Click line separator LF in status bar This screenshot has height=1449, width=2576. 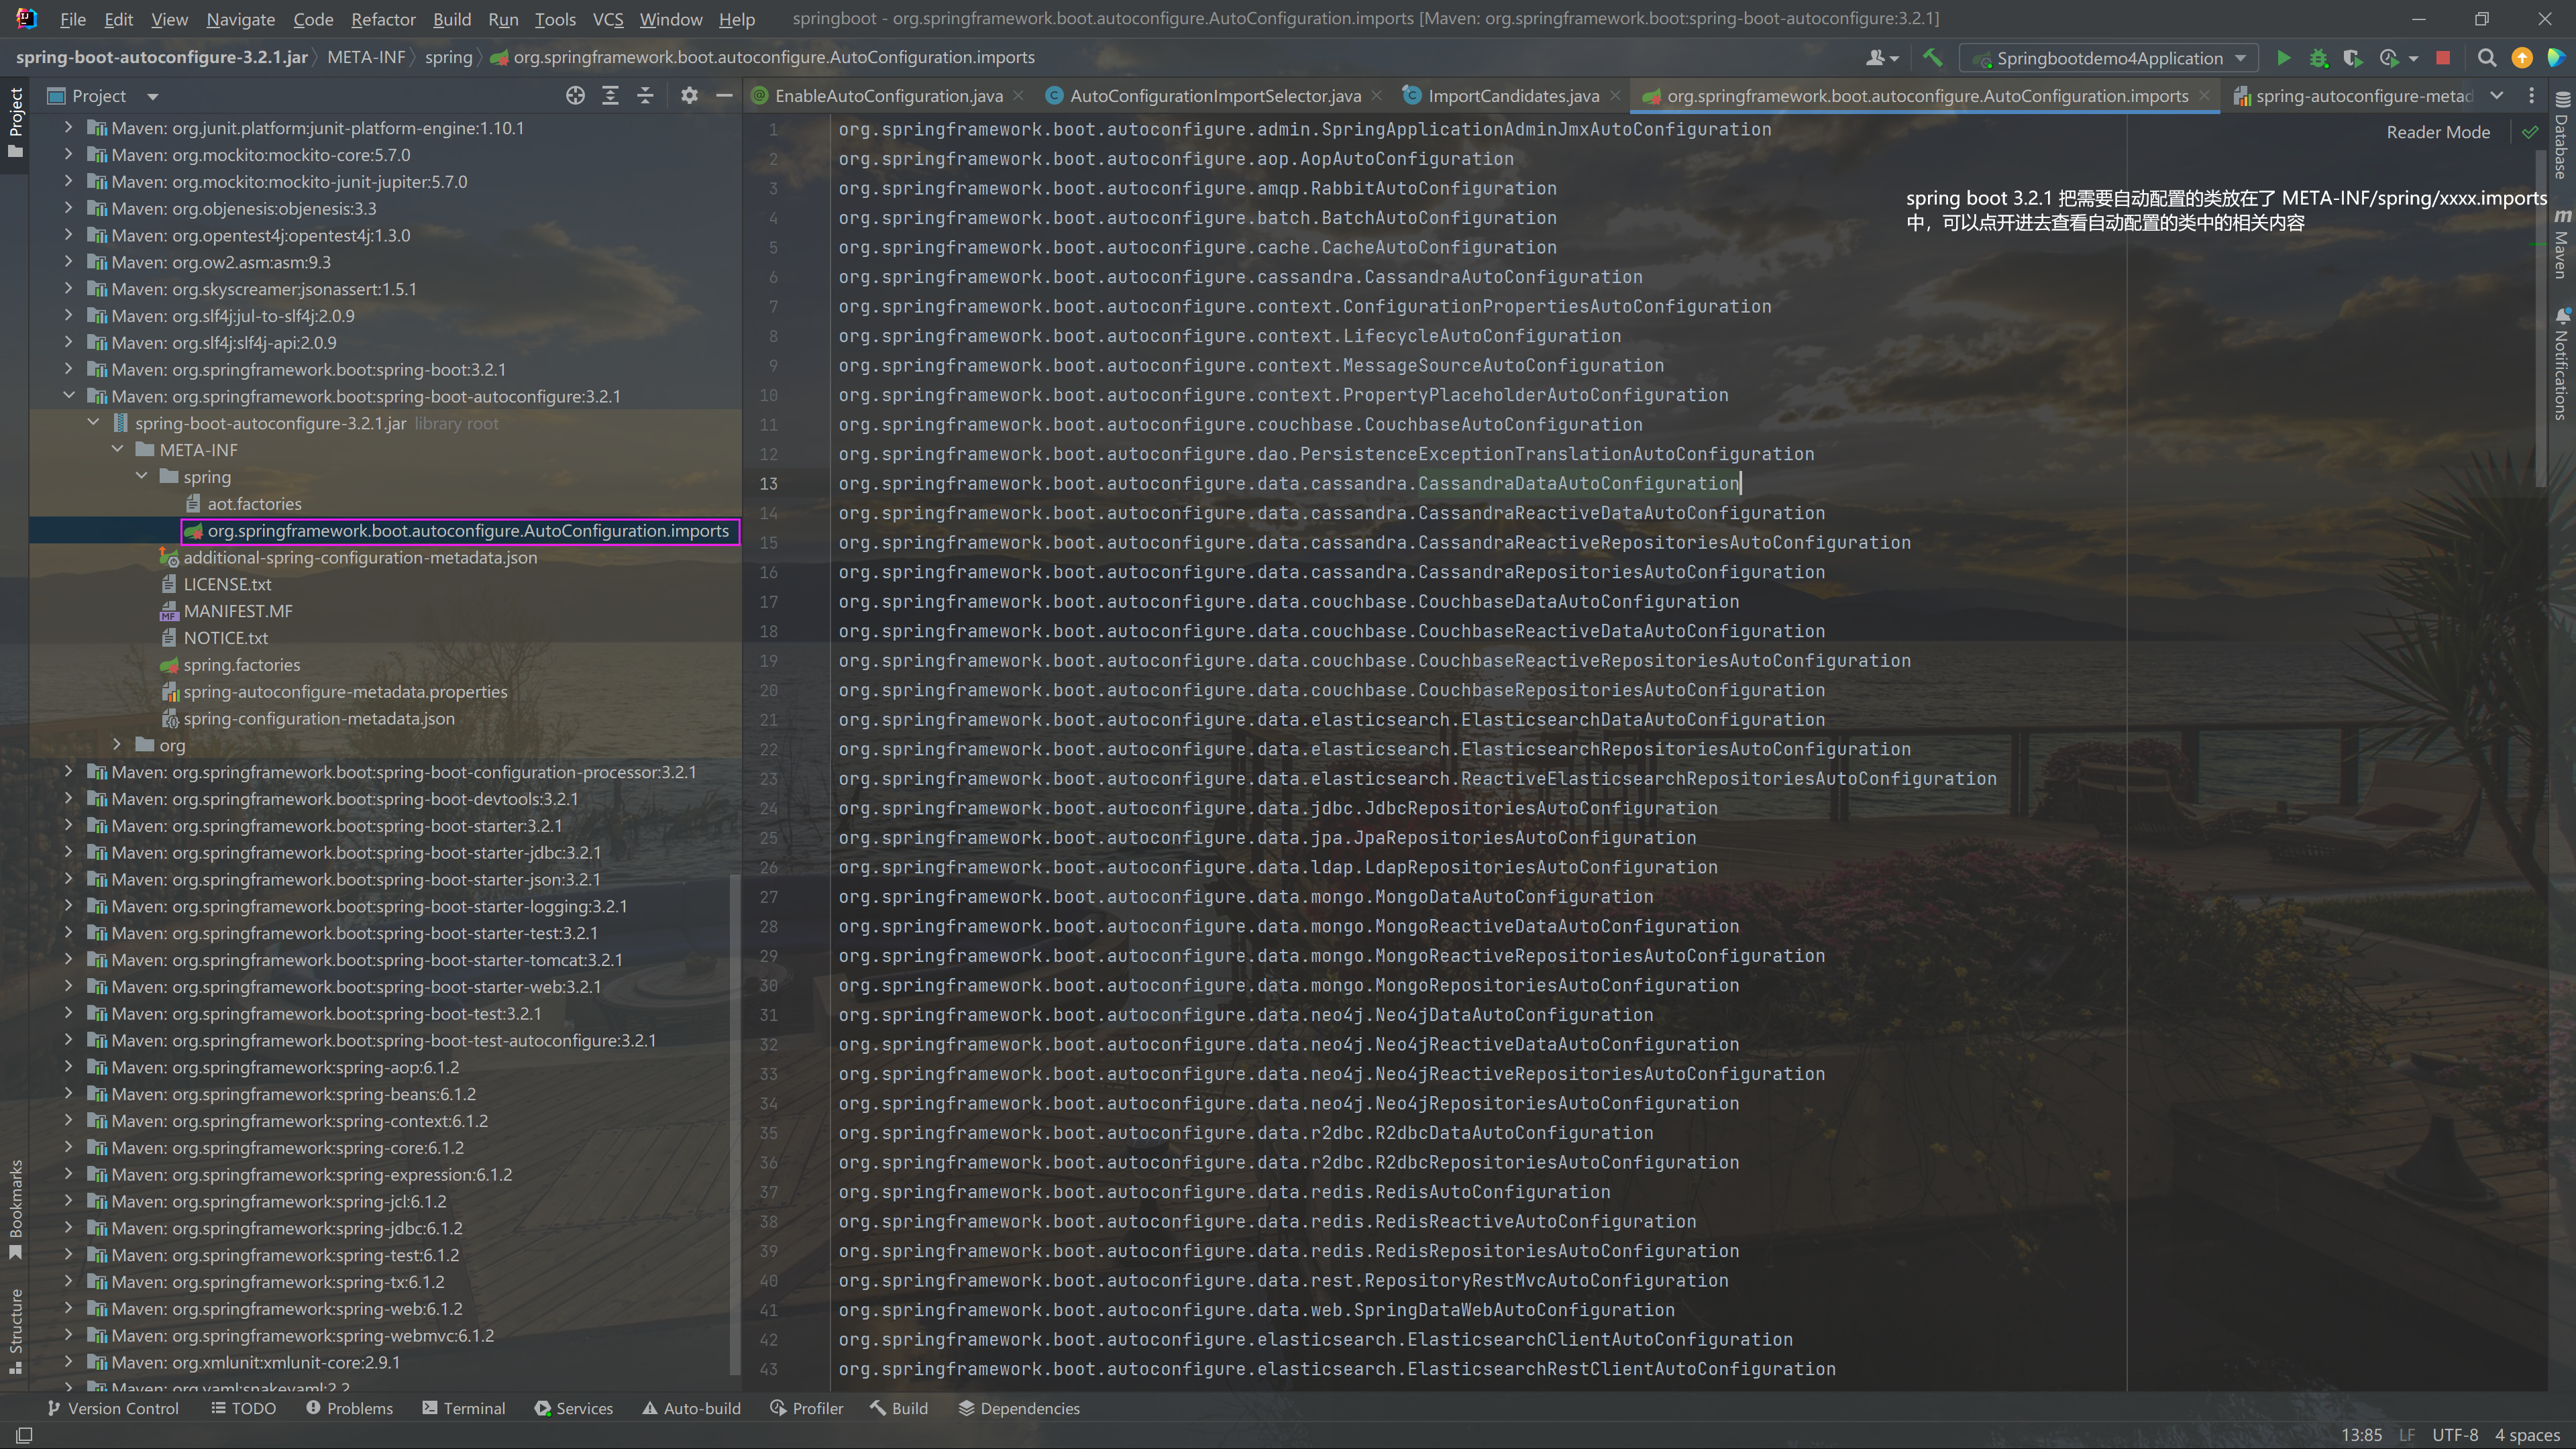tap(2407, 1435)
